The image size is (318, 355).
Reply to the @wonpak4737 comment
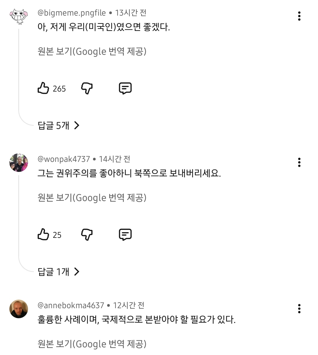click(x=125, y=235)
